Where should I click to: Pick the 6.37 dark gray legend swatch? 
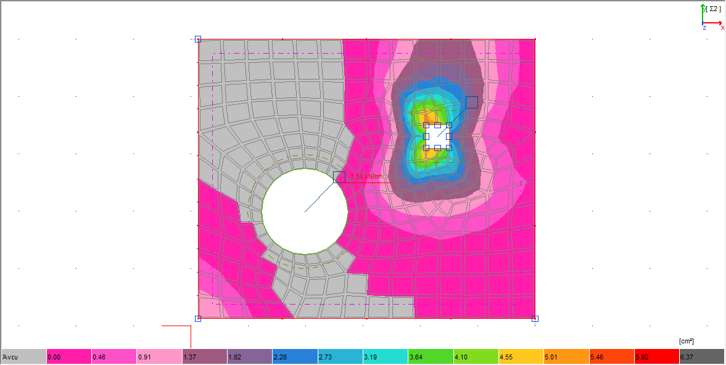[x=701, y=356]
